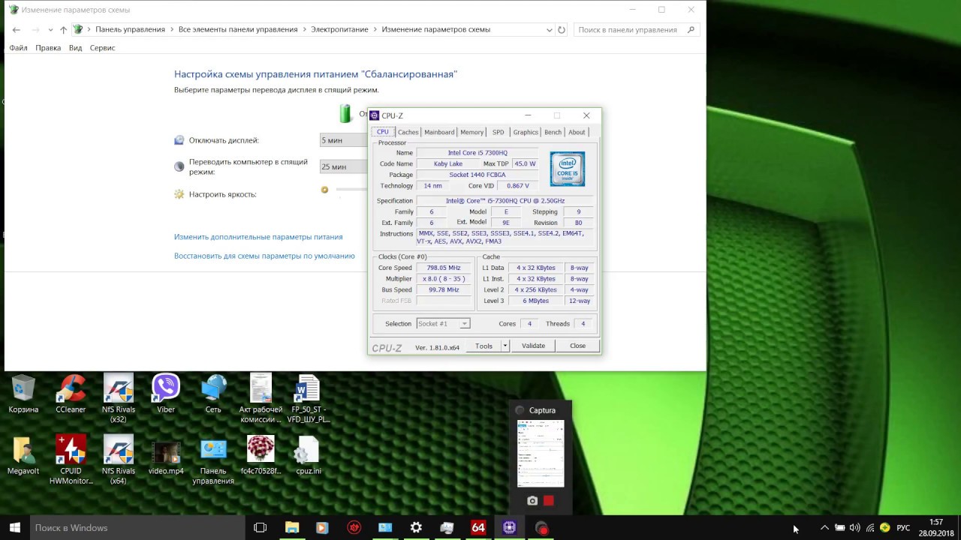Go up one level in control panel
The width and height of the screenshot is (961, 540).
(x=63, y=30)
